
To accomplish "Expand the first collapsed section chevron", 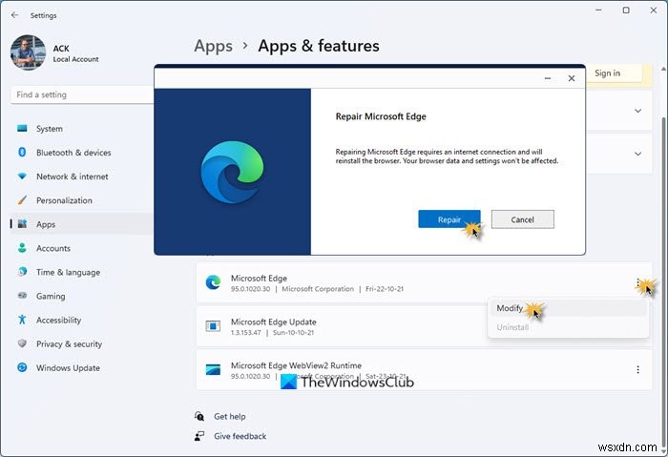I will pos(637,111).
